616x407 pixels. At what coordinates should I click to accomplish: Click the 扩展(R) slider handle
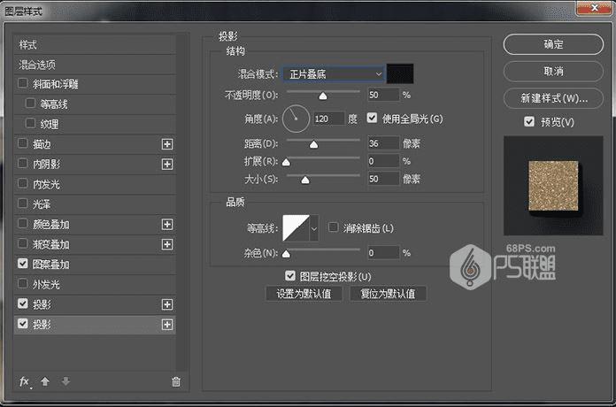287,162
